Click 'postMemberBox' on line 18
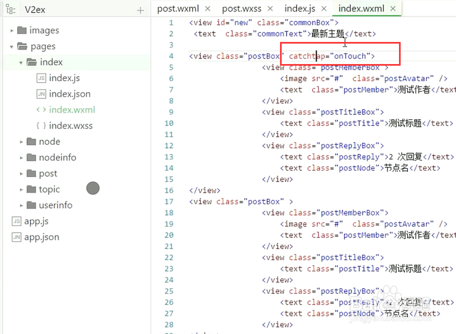The height and width of the screenshot is (334, 456). coord(350,213)
